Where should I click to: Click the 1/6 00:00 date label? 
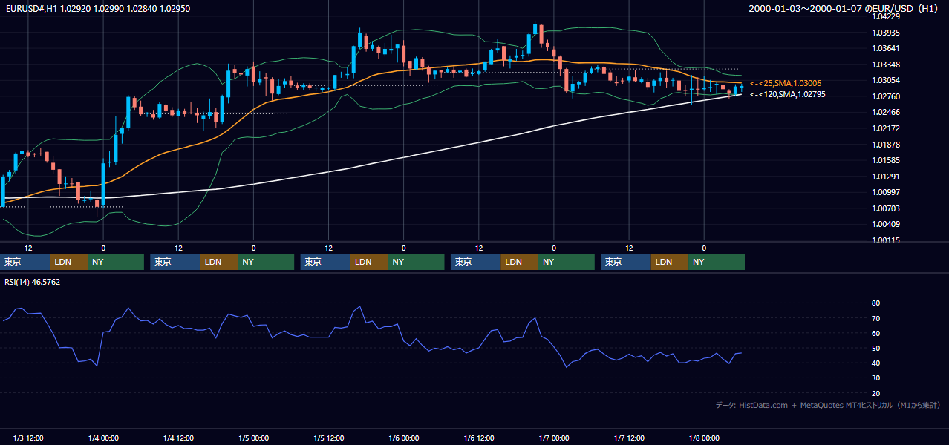point(404,438)
